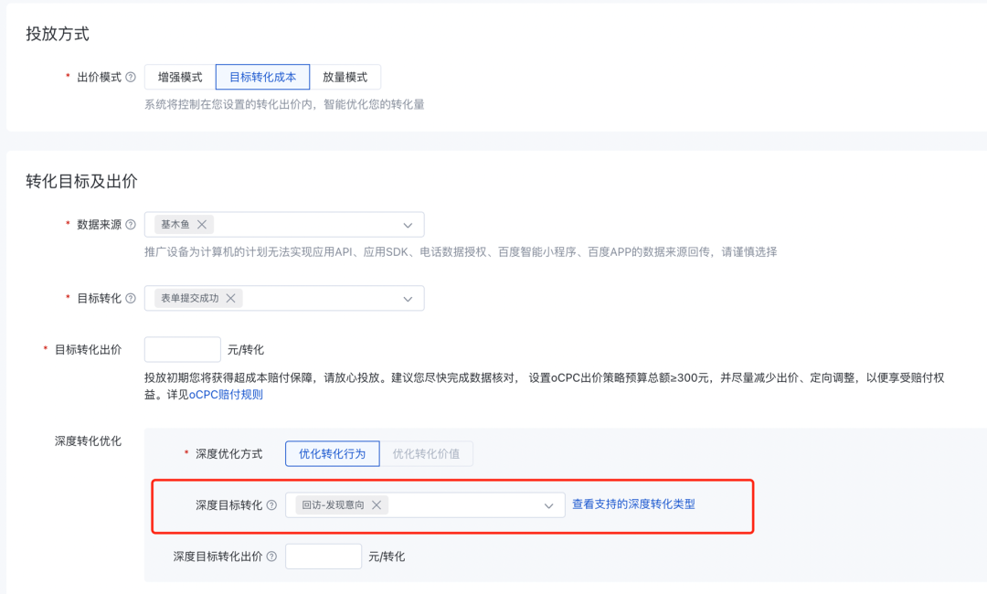The height and width of the screenshot is (594, 987).
Task: Click the help icon beside 深度目标转化出价
Action: [270, 555]
